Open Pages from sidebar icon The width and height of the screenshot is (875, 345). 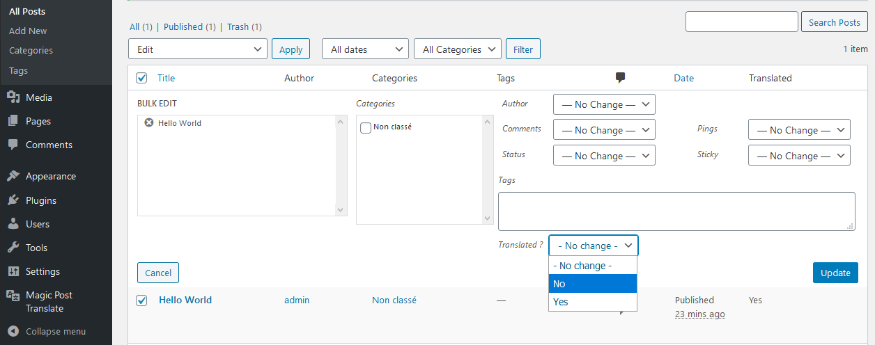point(13,121)
